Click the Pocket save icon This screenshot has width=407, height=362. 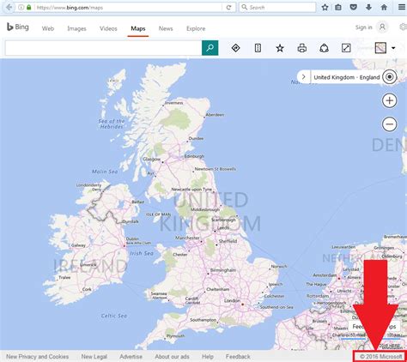point(354,8)
